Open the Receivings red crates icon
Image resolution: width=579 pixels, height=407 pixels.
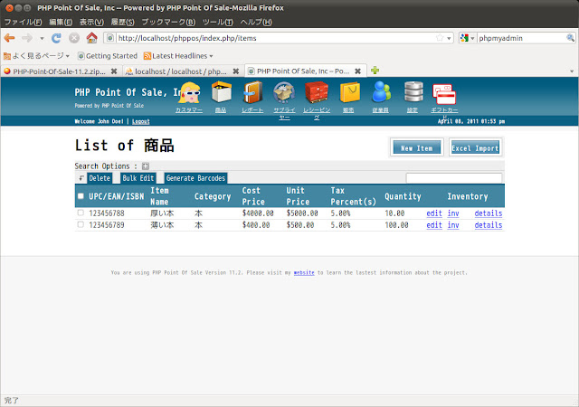click(317, 92)
